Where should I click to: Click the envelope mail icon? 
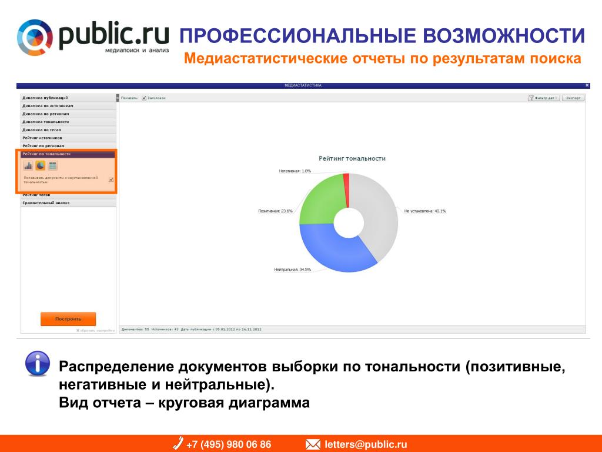[313, 445]
